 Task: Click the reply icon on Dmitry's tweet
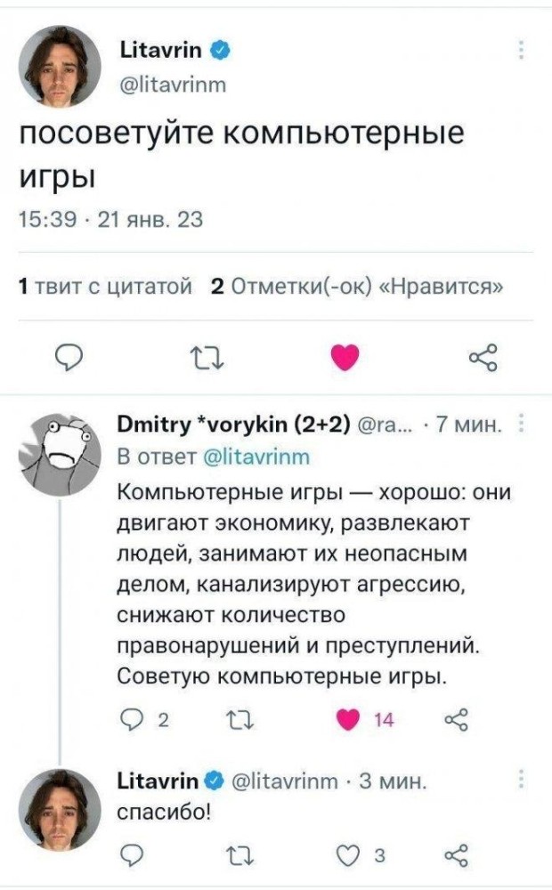130,719
